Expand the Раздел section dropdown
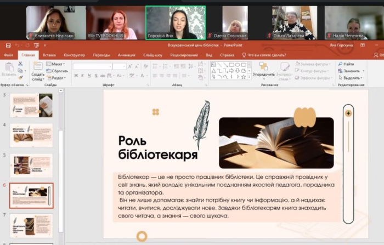 [x=58, y=78]
